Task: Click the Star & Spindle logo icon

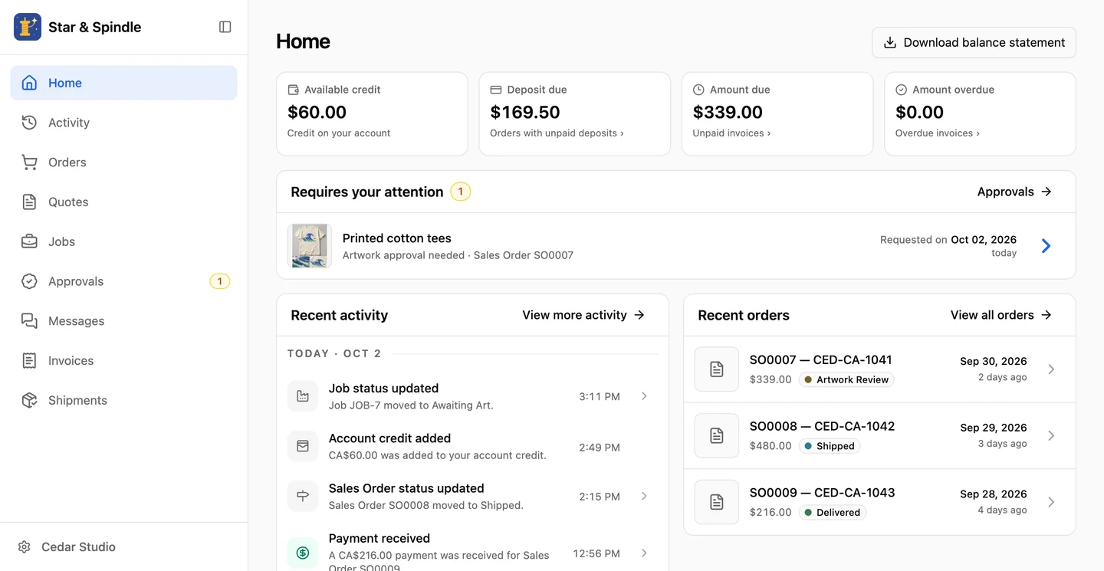Action: click(x=28, y=27)
